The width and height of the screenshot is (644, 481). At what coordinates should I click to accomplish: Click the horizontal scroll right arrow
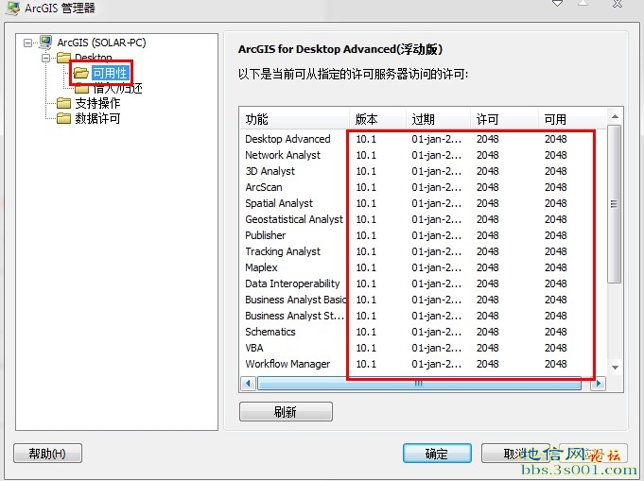tap(599, 384)
